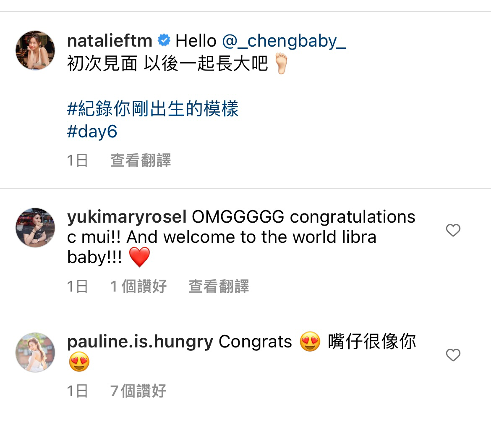Image resolution: width=491 pixels, height=426 pixels.
Task: Open the natalieftm username
Action: coord(110,41)
